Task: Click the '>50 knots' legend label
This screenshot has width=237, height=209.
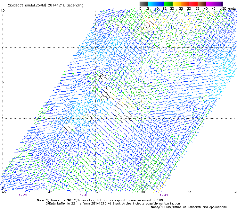Action: coord(228,8)
